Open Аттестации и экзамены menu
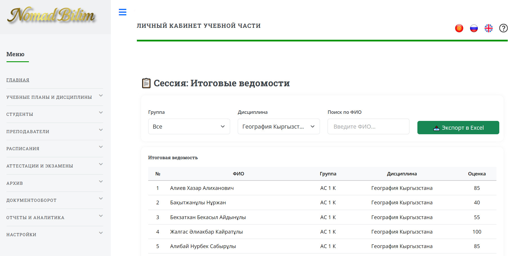 (40, 166)
